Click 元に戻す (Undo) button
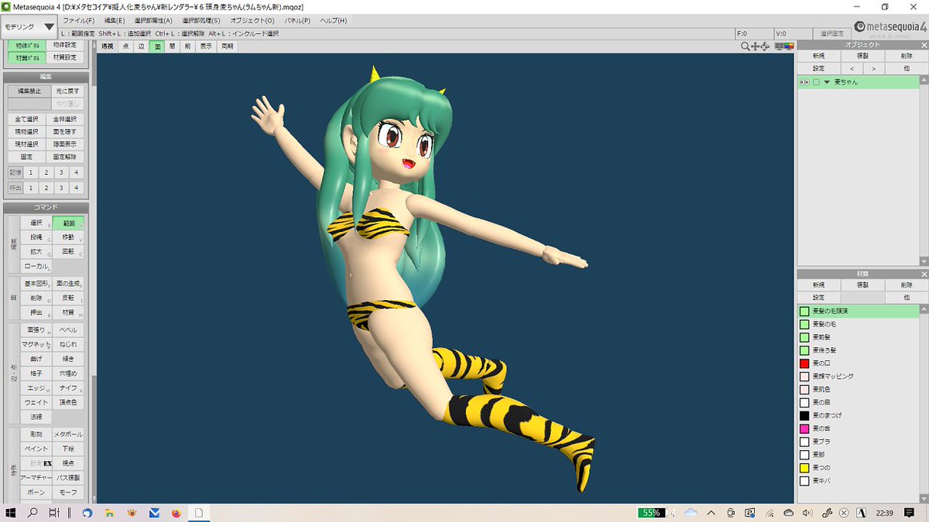This screenshot has width=929, height=522. 67,90
